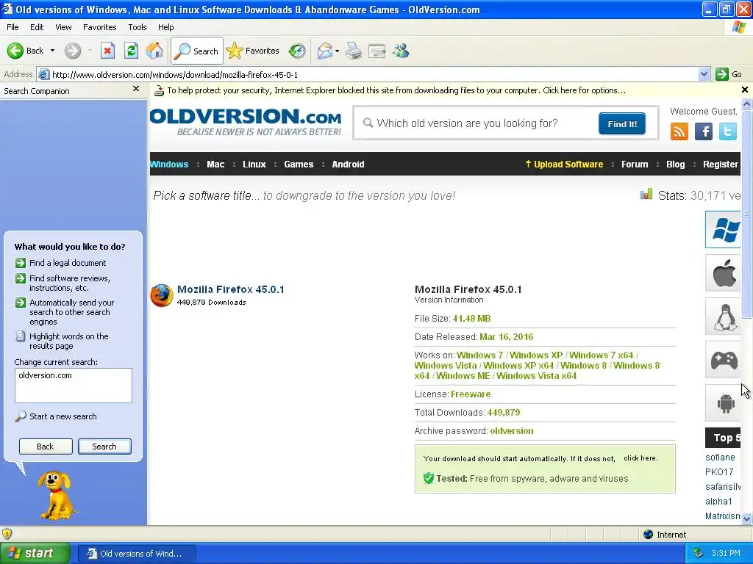The image size is (753, 564).
Task: Open the Back history dropdown arrow
Action: pyautogui.click(x=52, y=51)
